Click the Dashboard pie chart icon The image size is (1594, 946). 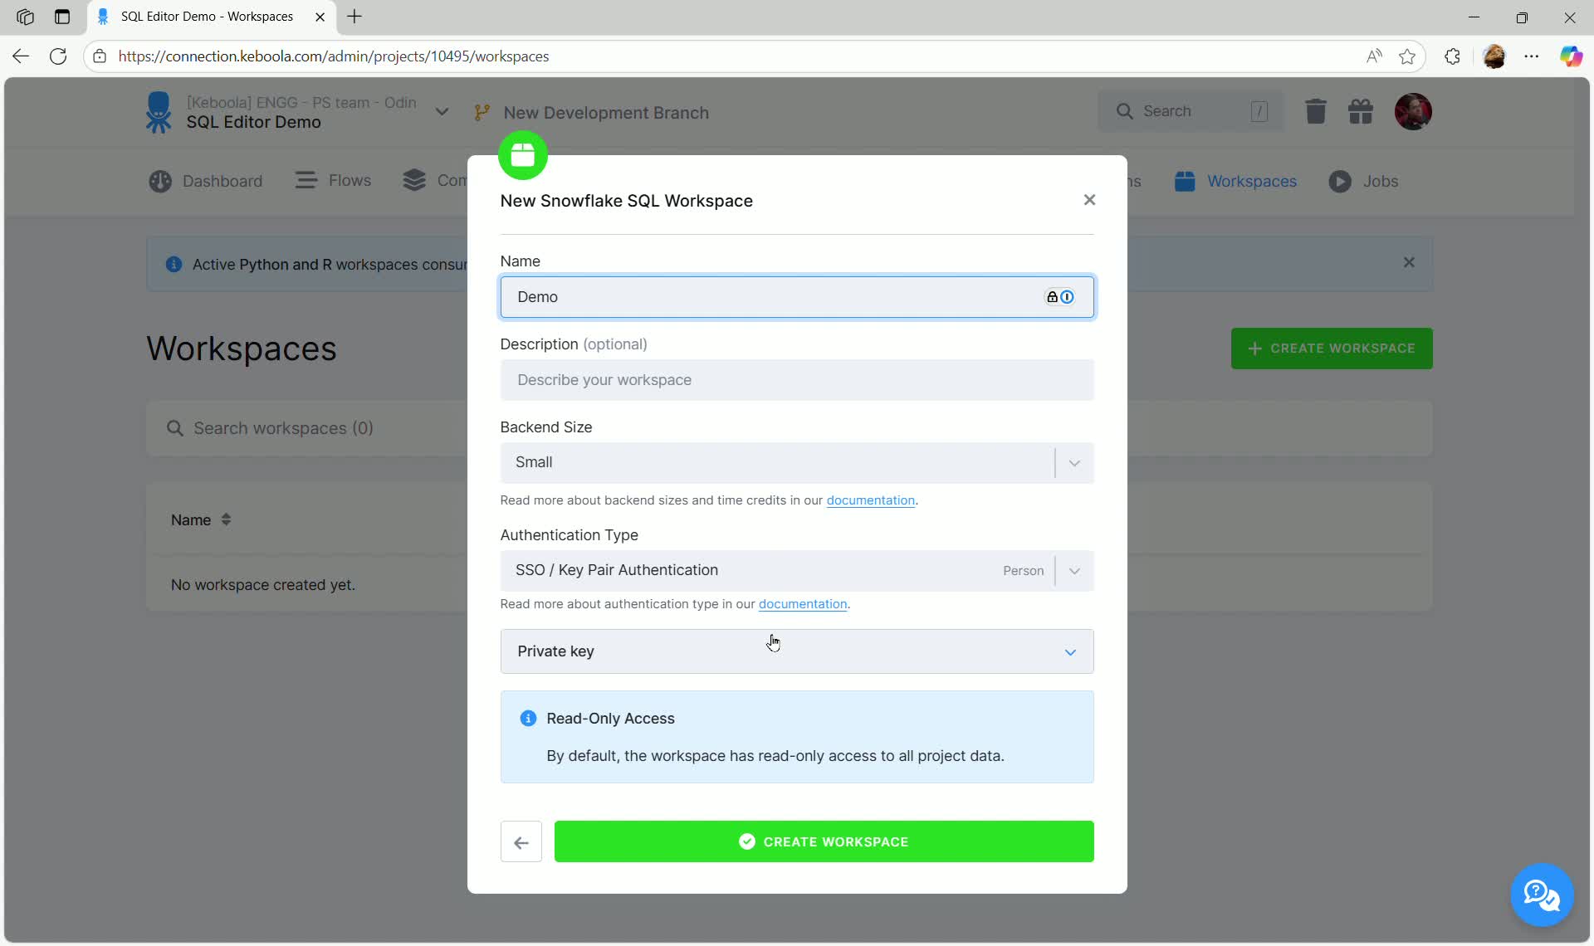(x=161, y=181)
